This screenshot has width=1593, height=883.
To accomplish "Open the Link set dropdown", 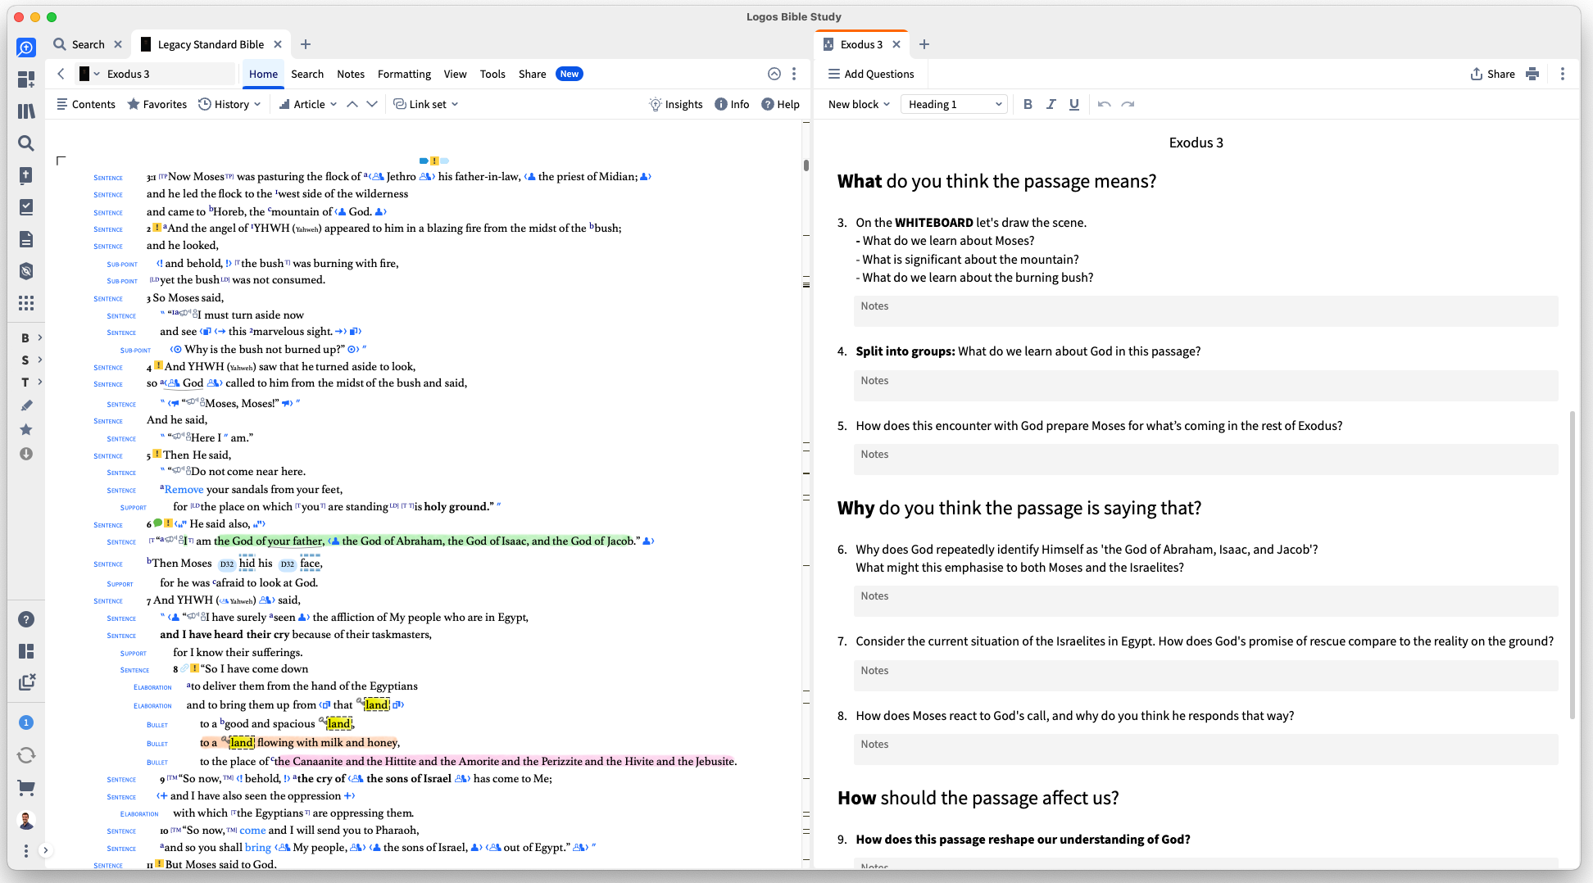I will tap(426, 104).
